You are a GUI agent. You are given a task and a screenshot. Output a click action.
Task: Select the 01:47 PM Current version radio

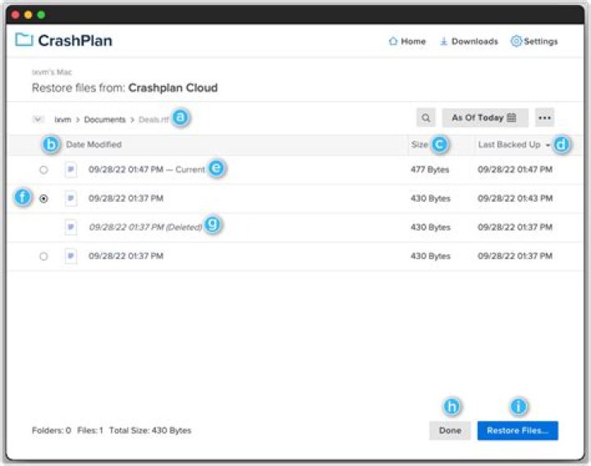coord(44,170)
